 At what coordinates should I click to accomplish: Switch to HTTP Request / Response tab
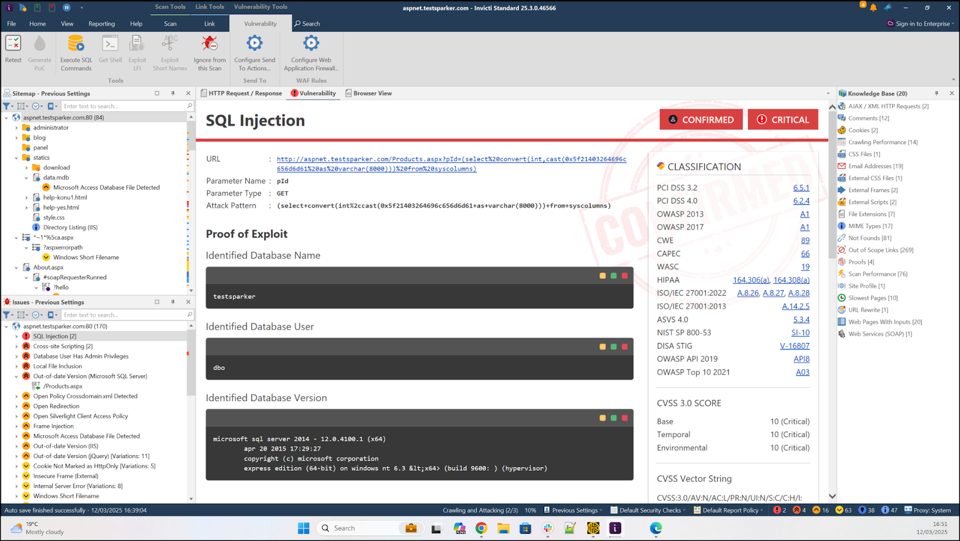point(241,94)
